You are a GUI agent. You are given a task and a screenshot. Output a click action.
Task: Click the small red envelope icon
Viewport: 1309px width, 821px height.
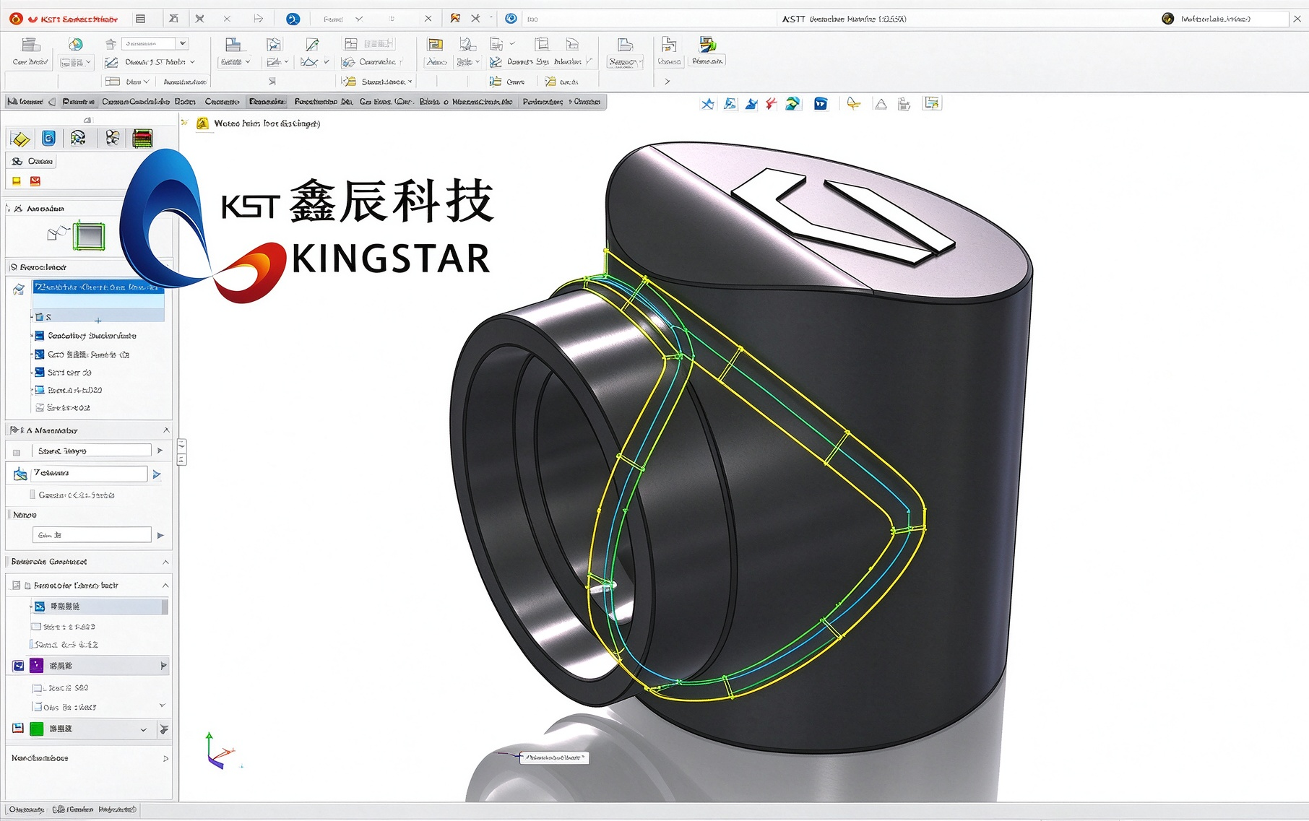click(35, 181)
